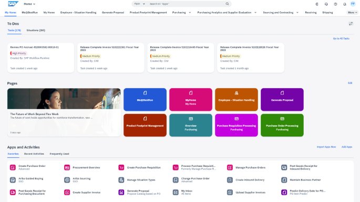Open Create Purchase Order app icon

click(x=13, y=167)
